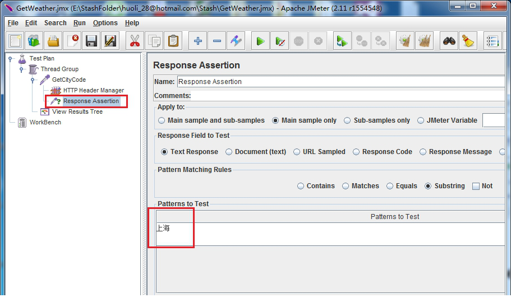Select WorkBench in the tree
The width and height of the screenshot is (511, 307).
point(45,123)
